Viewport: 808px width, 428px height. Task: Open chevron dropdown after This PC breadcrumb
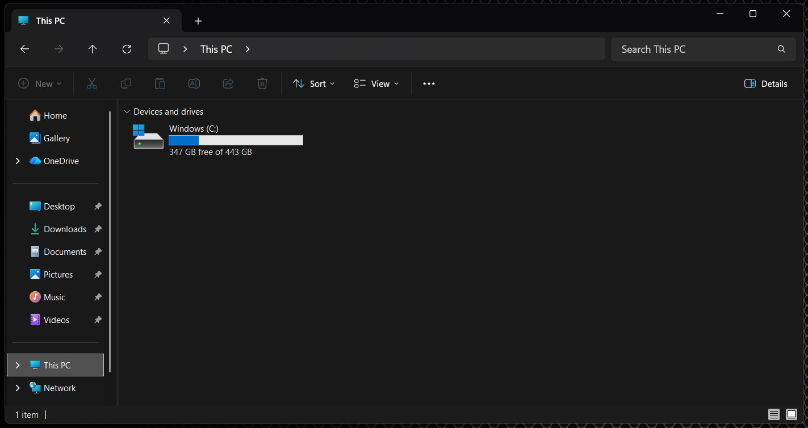248,49
